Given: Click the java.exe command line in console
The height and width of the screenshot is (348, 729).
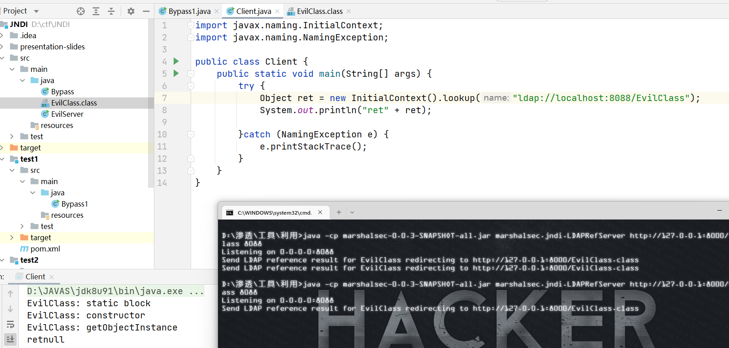Looking at the screenshot, I should click(x=116, y=291).
